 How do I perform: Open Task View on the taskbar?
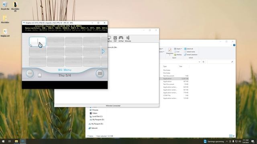(x=10, y=141)
